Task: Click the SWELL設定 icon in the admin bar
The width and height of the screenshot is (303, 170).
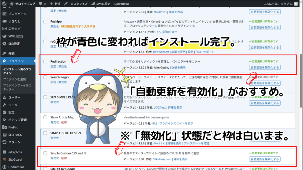Action: pos(93,4)
